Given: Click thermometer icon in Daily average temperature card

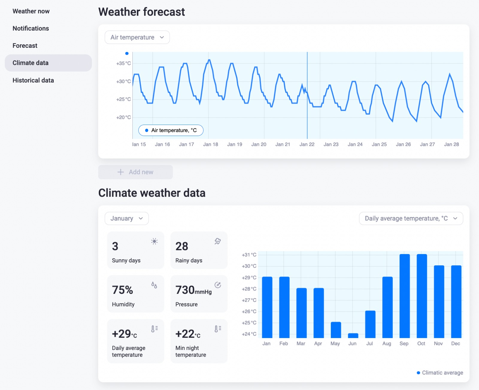Looking at the screenshot, I should tap(154, 329).
